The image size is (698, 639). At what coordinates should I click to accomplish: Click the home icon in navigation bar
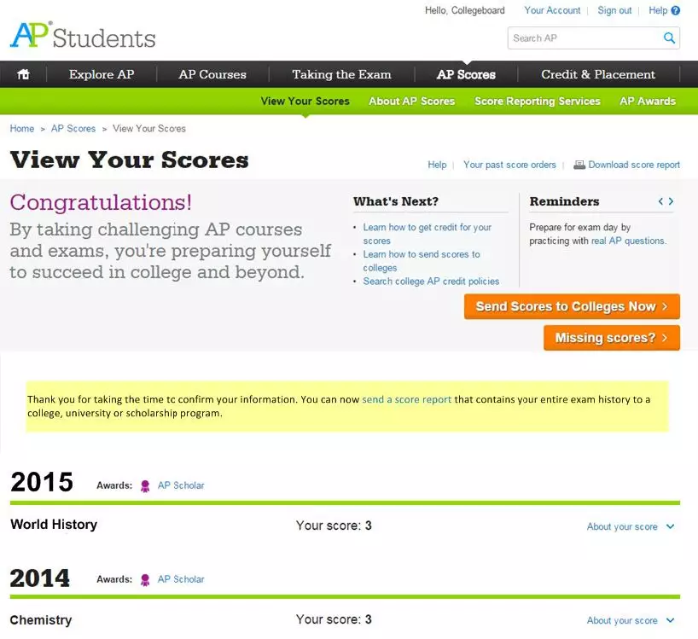point(23,74)
